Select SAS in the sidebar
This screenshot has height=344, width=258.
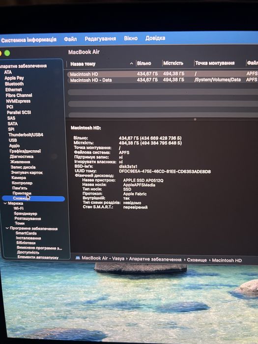tap(11, 118)
